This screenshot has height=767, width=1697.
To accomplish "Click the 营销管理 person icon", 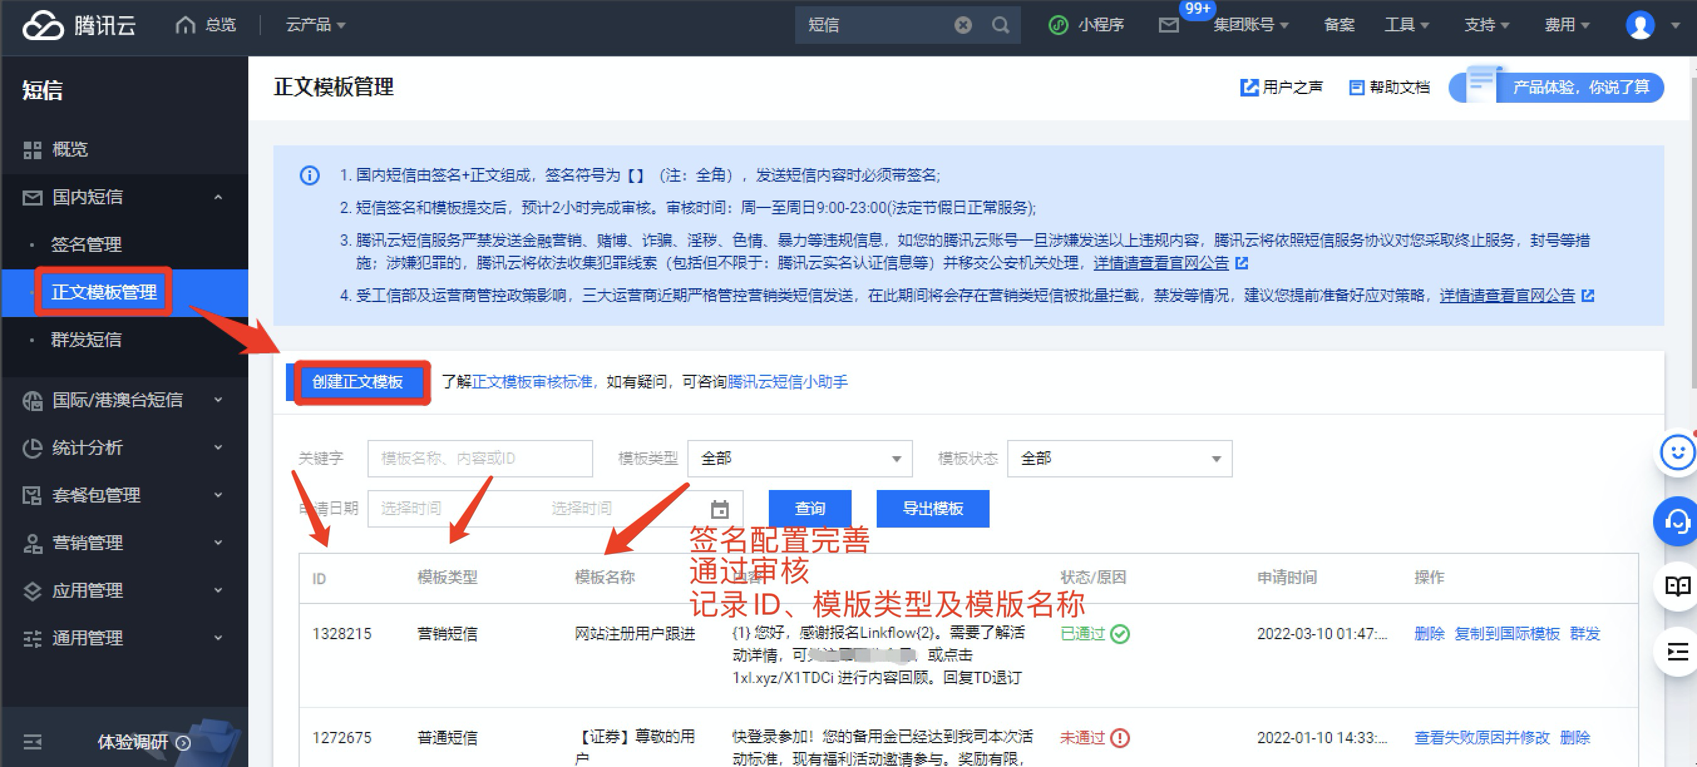I will click(x=32, y=543).
